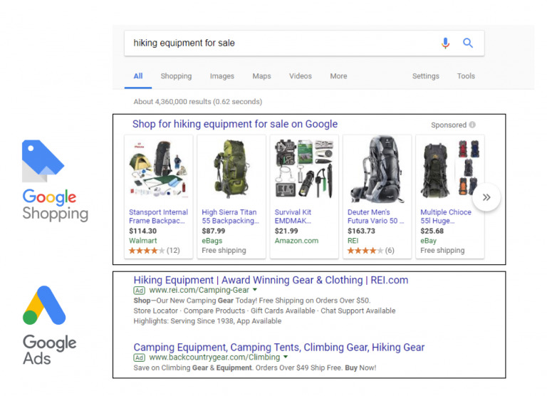Click the Deuter Men's Futura Vario 50 title

[x=376, y=217]
